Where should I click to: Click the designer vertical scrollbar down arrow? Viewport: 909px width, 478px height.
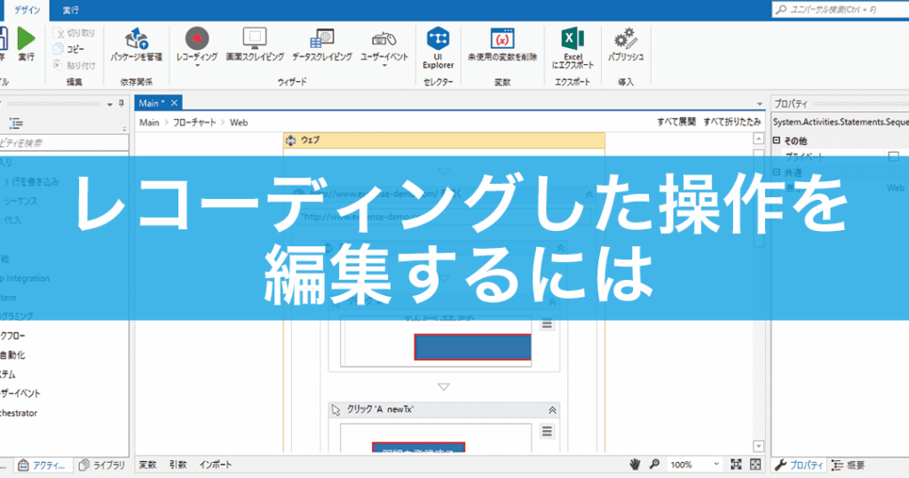tap(757, 445)
